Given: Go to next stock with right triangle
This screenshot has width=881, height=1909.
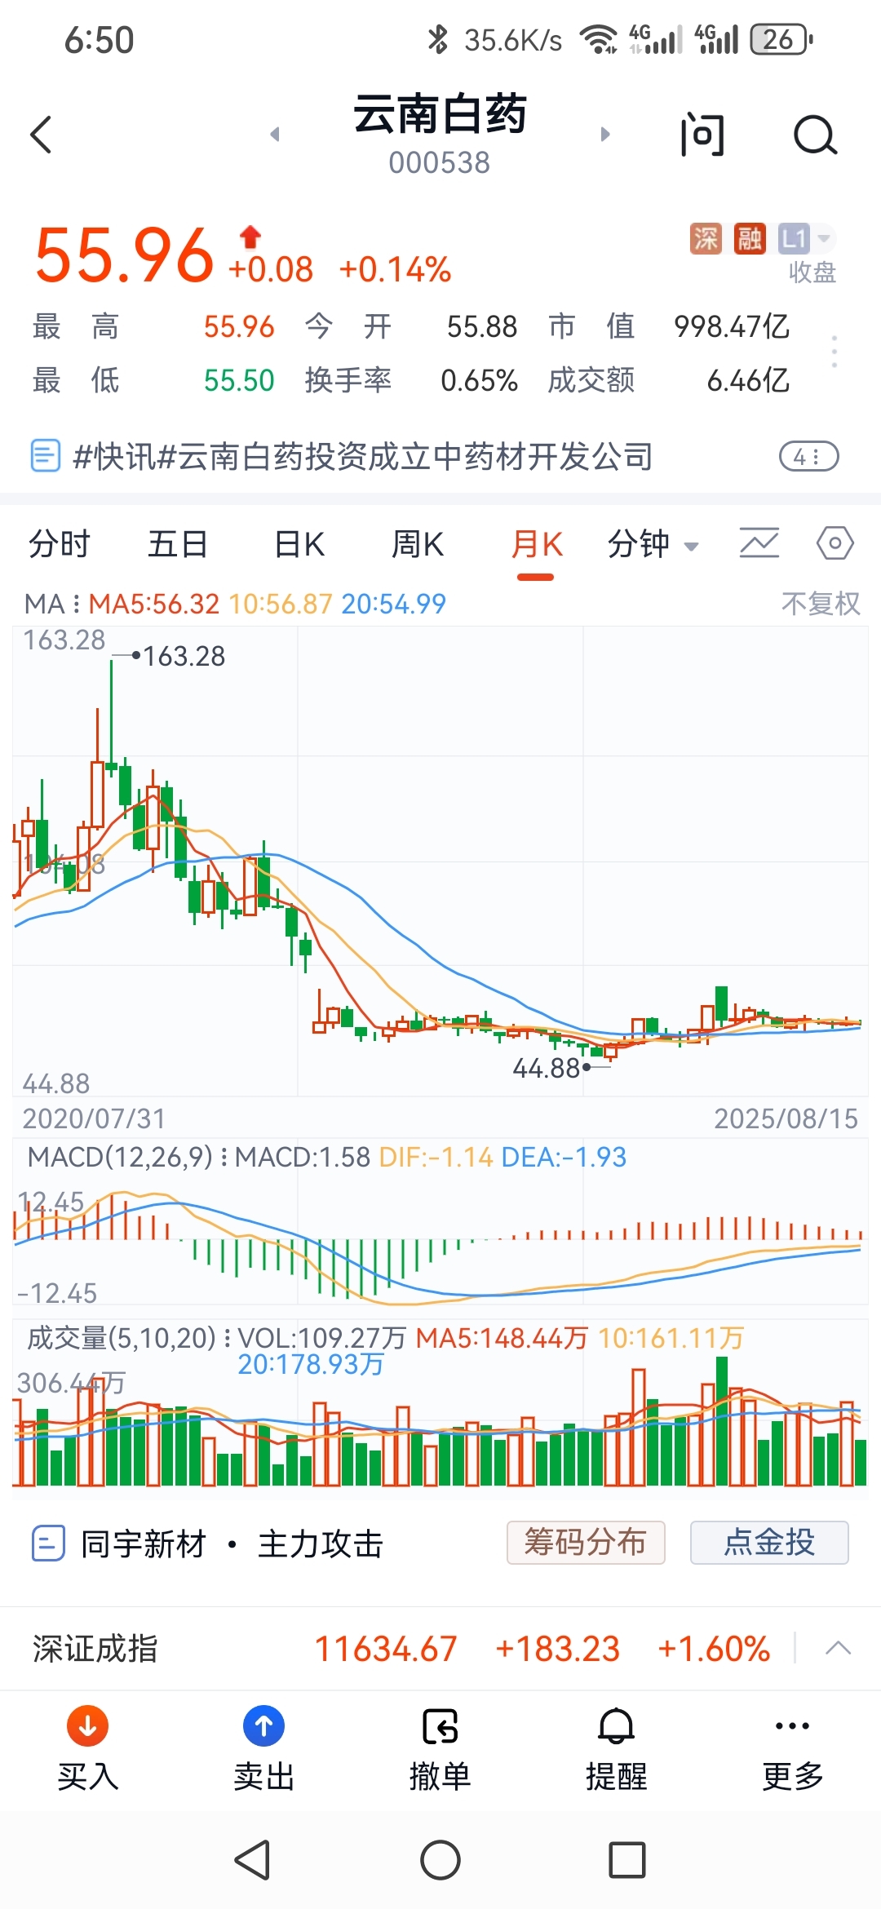Looking at the screenshot, I should 605,134.
